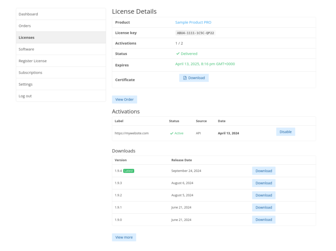Navigate to Register License
This screenshot has height=251, width=336.
point(32,61)
